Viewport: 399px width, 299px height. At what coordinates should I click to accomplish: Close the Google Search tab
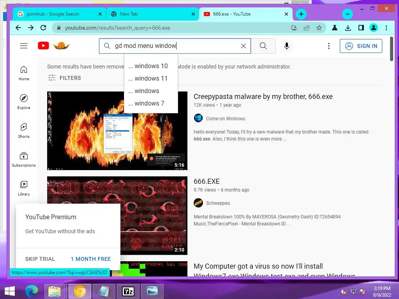100,14
